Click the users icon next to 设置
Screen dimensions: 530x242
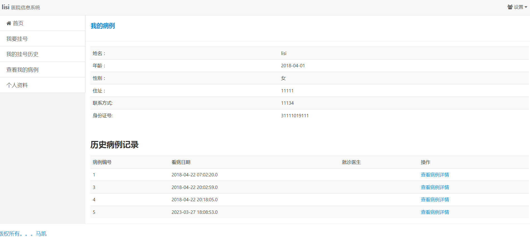click(510, 7)
